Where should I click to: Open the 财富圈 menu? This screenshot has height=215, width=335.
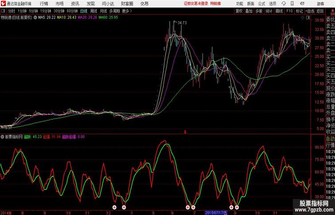(127, 4)
